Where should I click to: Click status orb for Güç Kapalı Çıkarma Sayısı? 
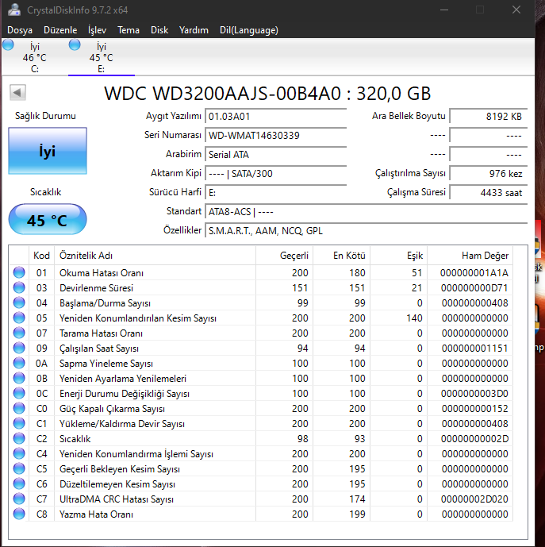19,409
